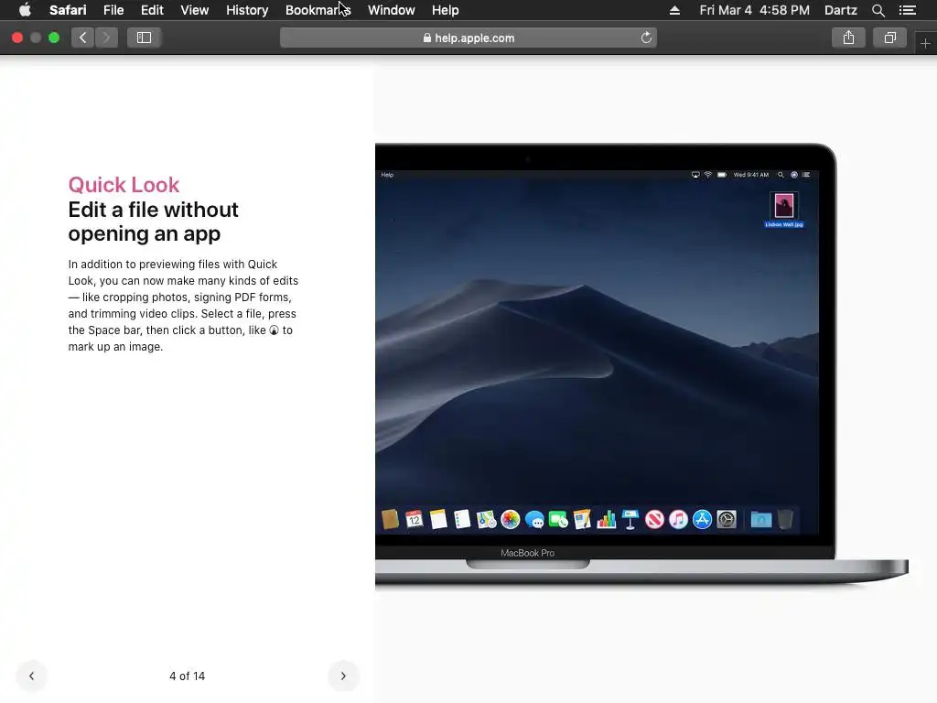
Task: Open the Edit menu
Action: tap(152, 10)
